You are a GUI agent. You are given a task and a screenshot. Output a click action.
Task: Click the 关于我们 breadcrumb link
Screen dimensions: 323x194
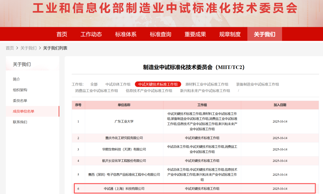[x=28, y=48]
